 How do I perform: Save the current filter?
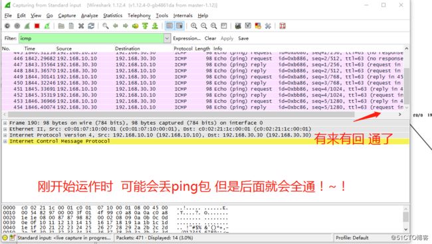243,38
